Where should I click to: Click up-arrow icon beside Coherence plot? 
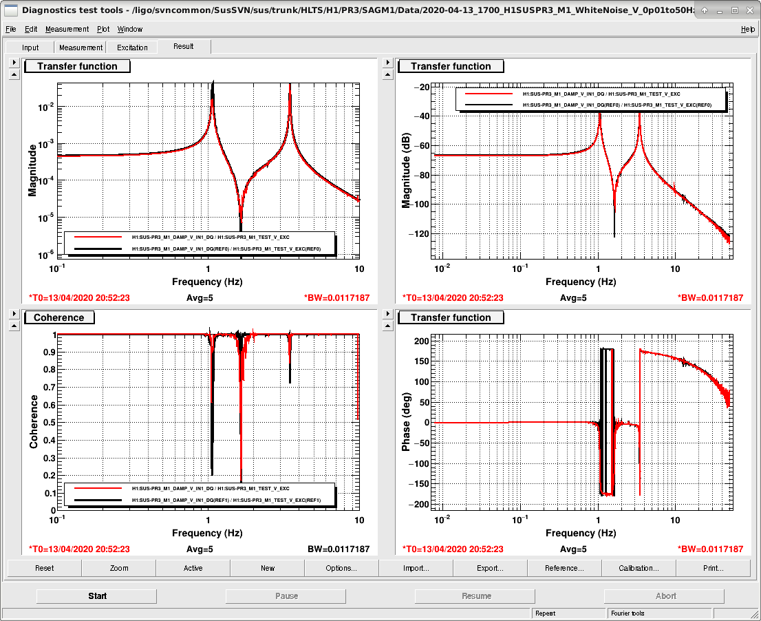[14, 326]
